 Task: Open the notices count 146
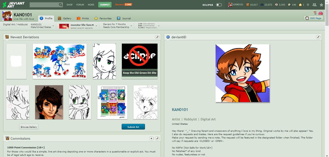coord(292,5)
